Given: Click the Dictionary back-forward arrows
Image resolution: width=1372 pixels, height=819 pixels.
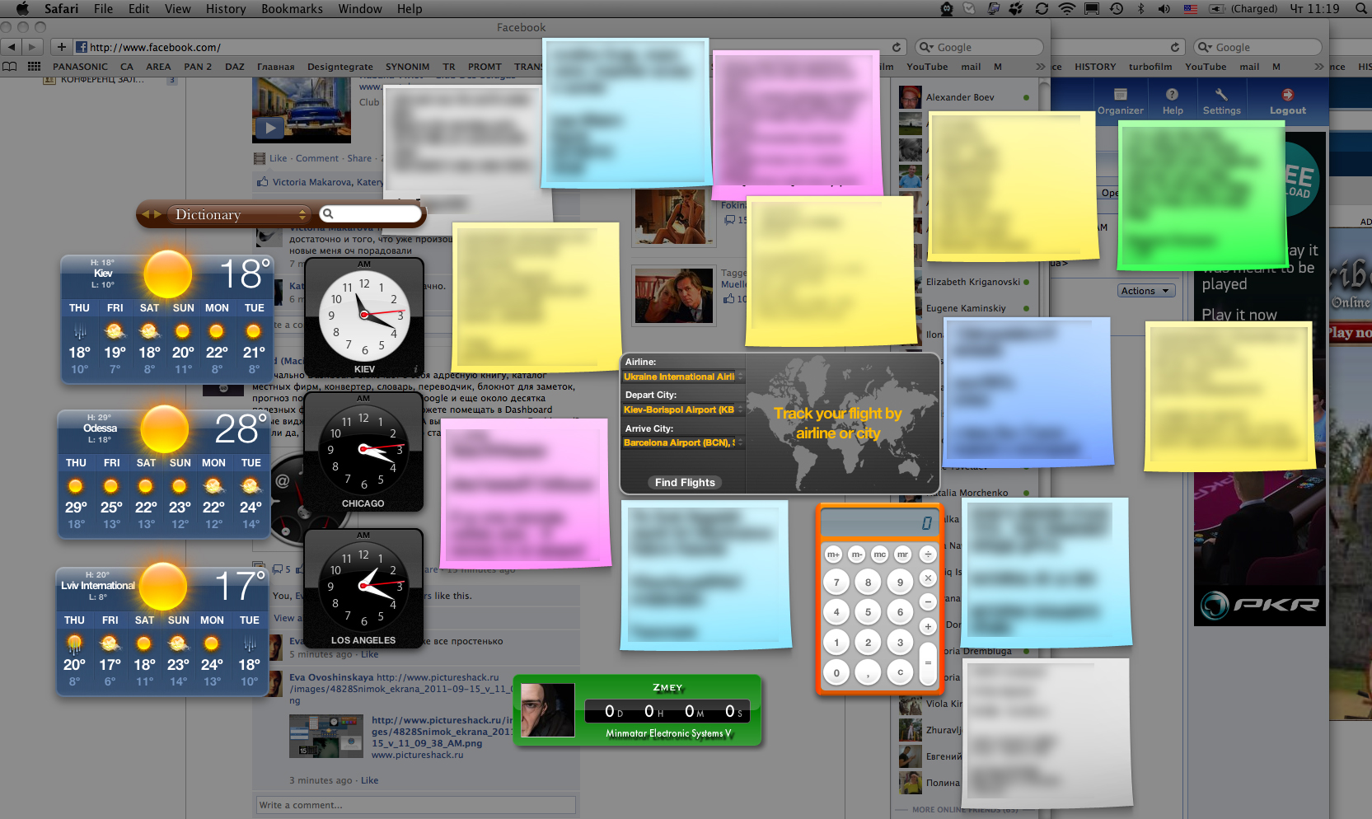Looking at the screenshot, I should [x=152, y=214].
